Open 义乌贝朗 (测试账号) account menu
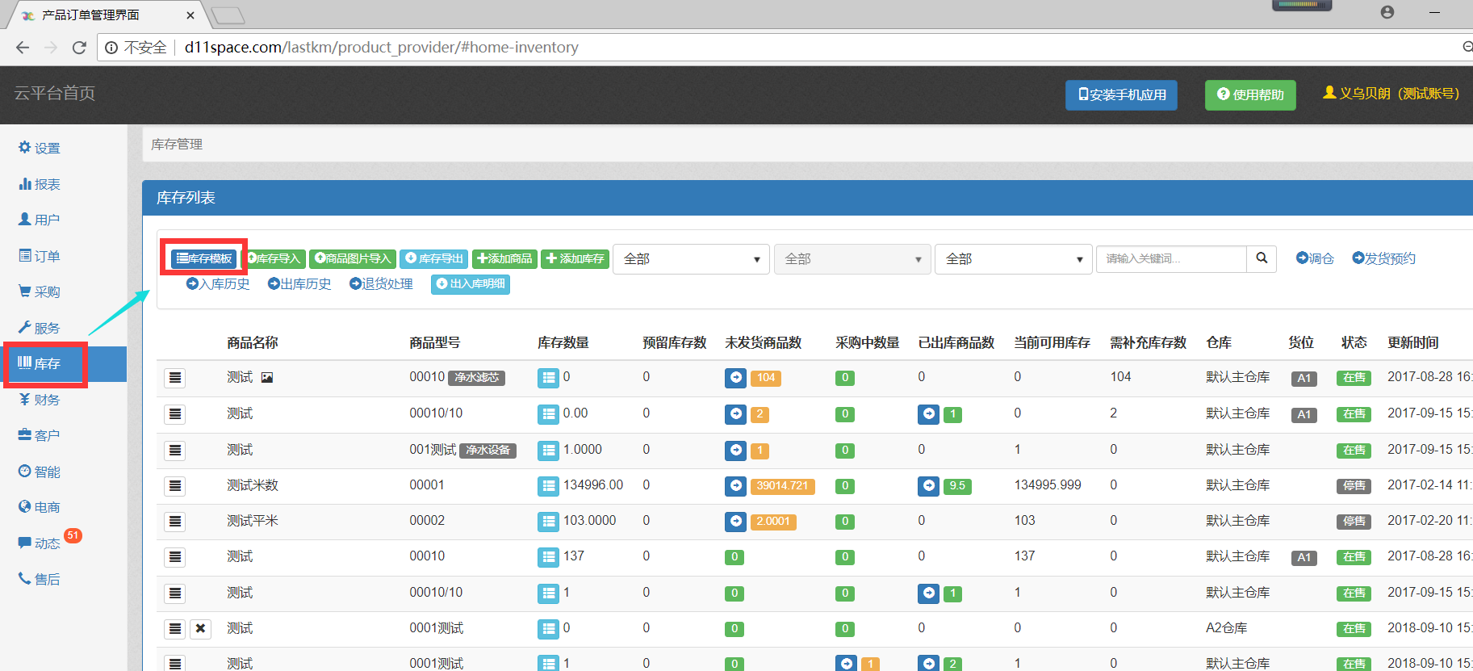The image size is (1473, 671). (x=1391, y=94)
